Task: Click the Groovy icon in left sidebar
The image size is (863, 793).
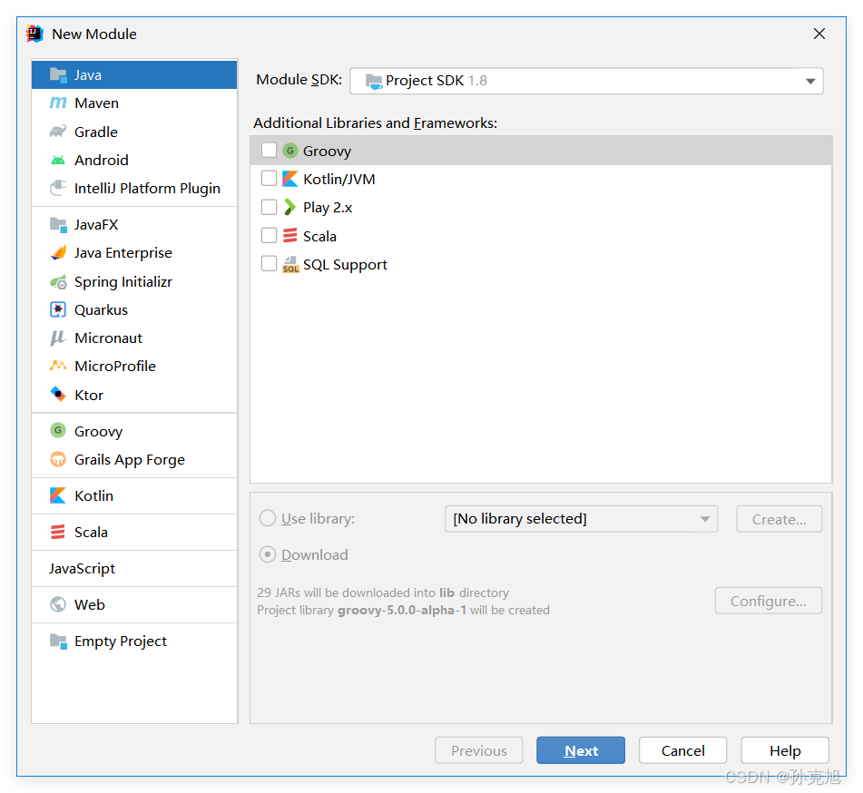Action: pyautogui.click(x=58, y=430)
